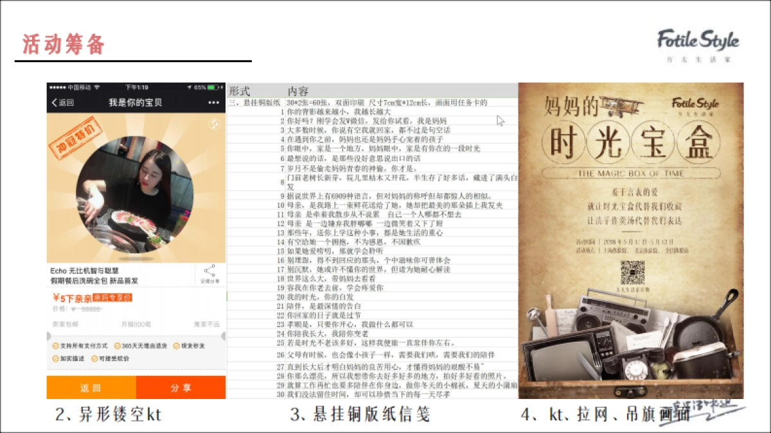The width and height of the screenshot is (771, 433).
Task: Tap the Wi-Fi icon in the status bar
Action: pyautogui.click(x=96, y=88)
